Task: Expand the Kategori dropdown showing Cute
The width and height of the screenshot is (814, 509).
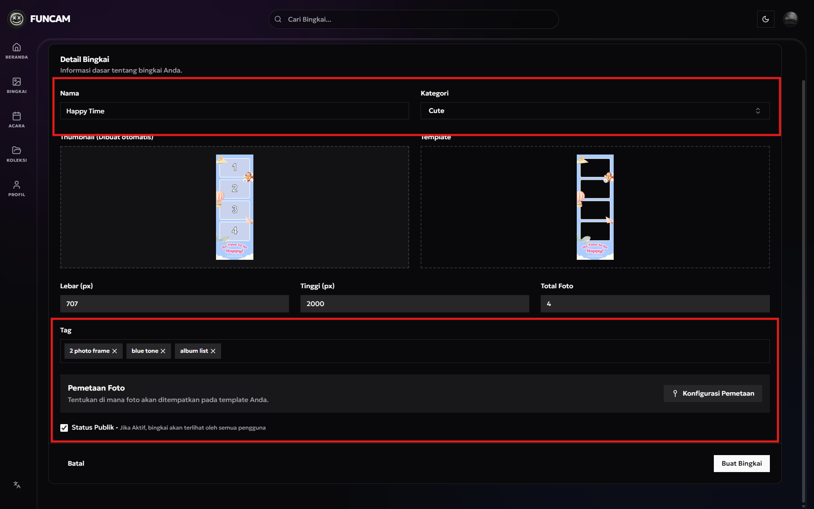Action: tap(595, 111)
